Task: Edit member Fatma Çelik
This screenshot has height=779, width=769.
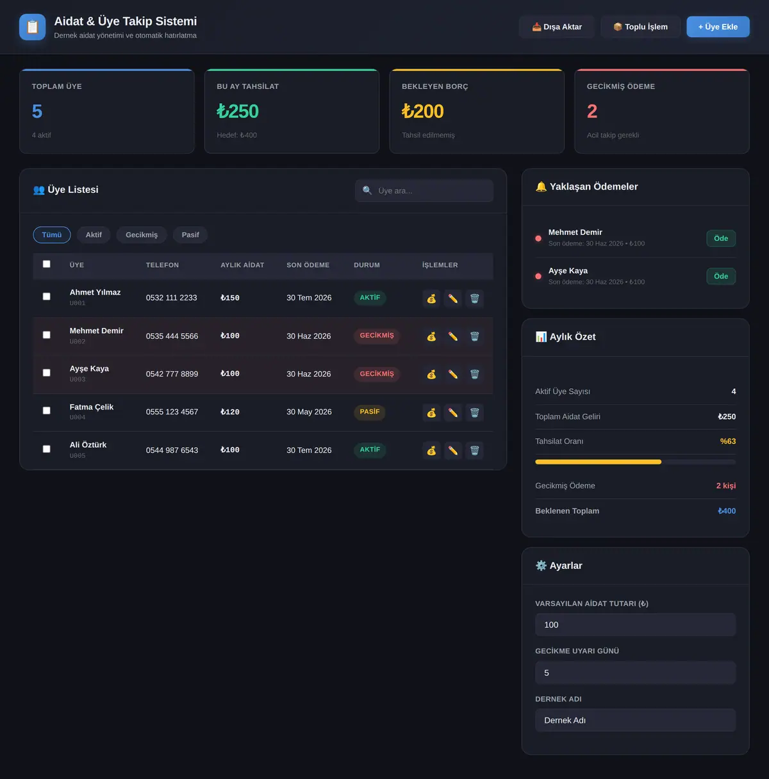Action: tap(453, 413)
